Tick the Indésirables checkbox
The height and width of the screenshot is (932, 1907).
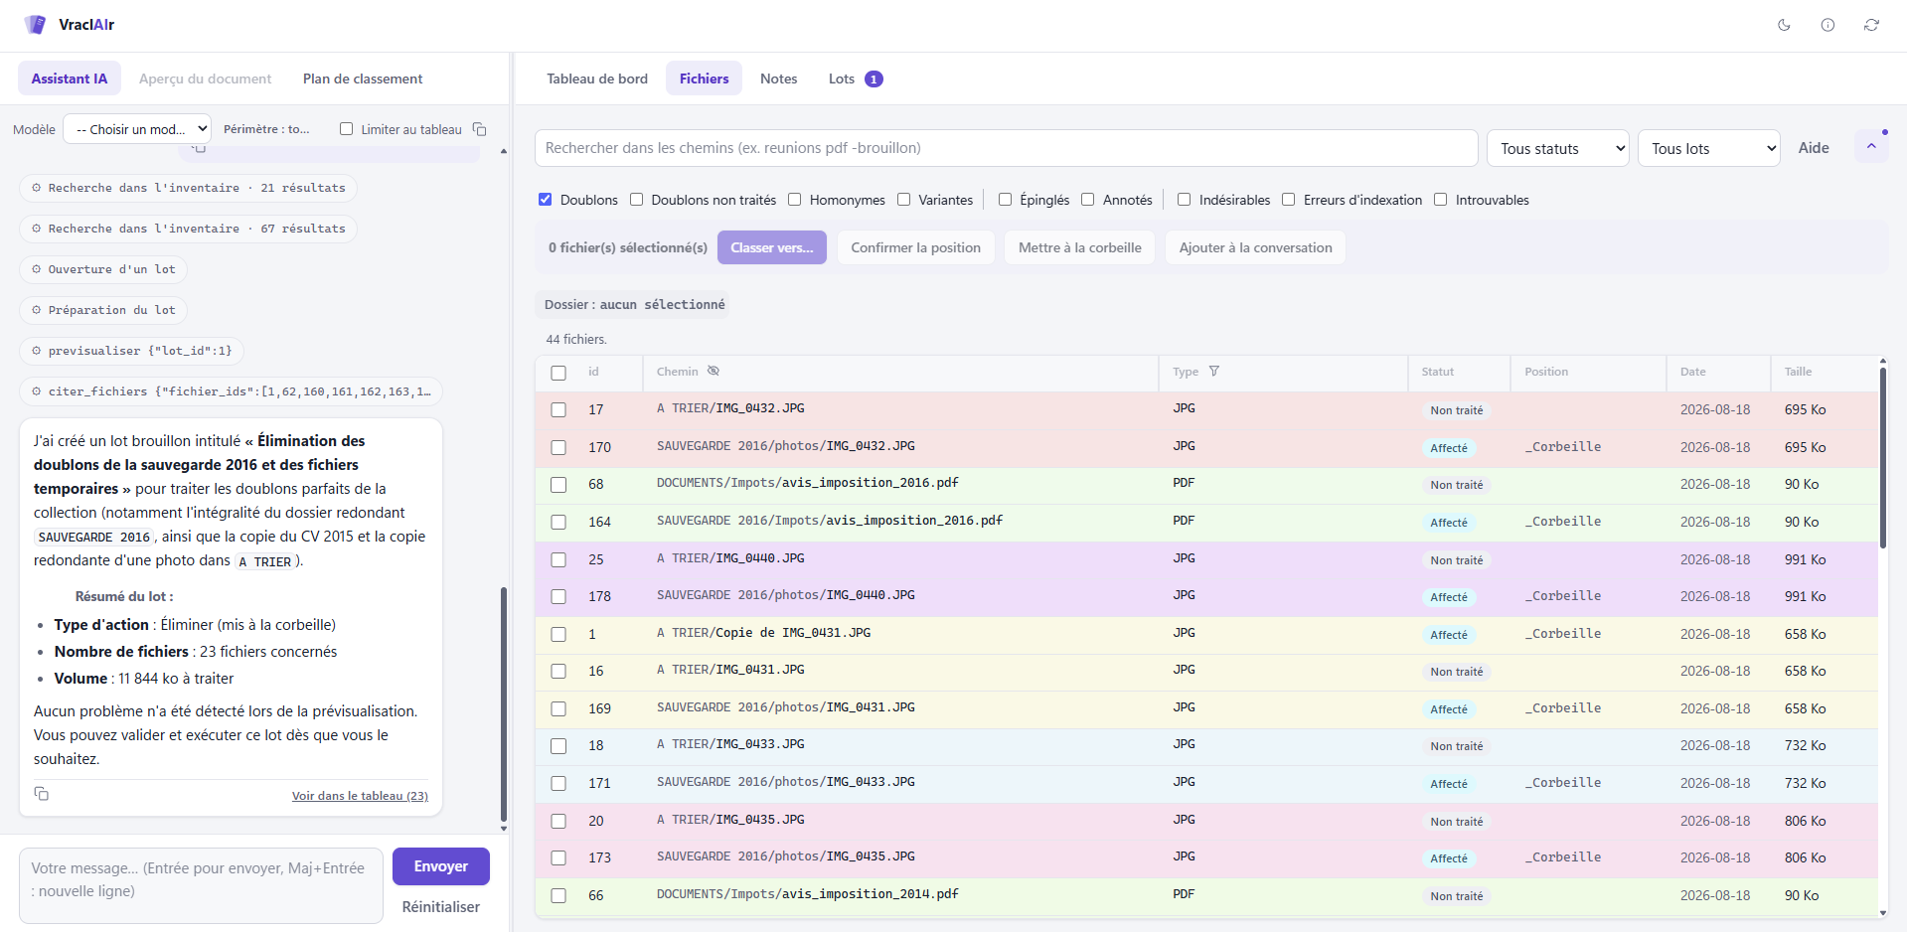pos(1184,200)
